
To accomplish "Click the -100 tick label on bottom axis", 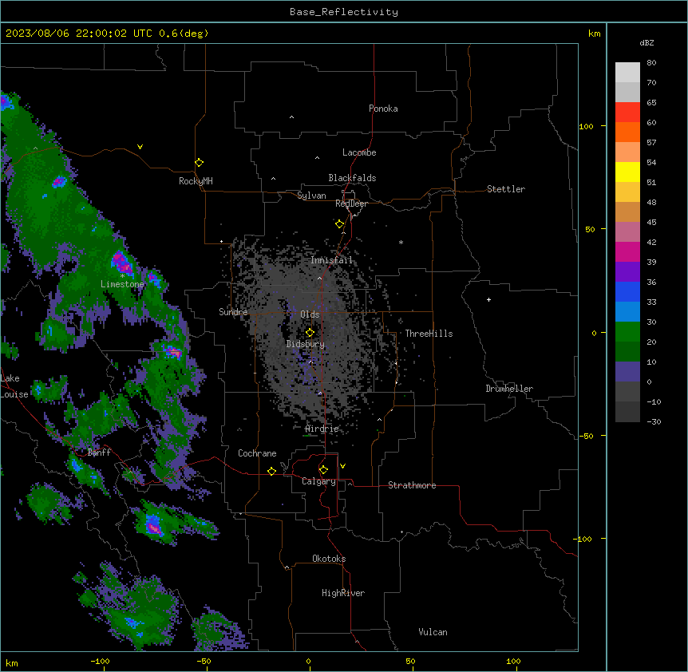I will coord(100,661).
